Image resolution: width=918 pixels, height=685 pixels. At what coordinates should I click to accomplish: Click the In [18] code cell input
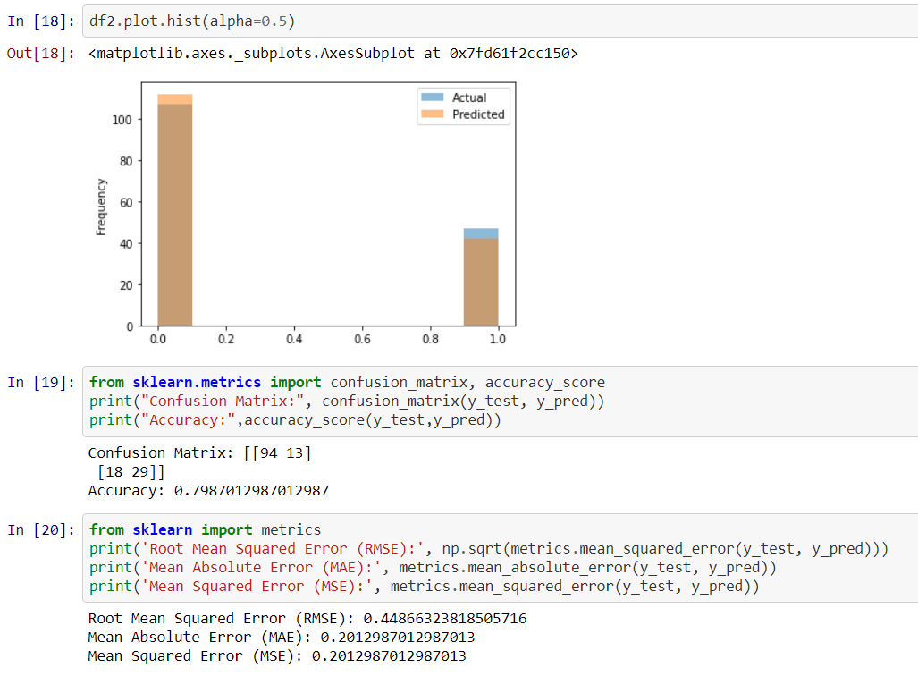click(x=501, y=21)
